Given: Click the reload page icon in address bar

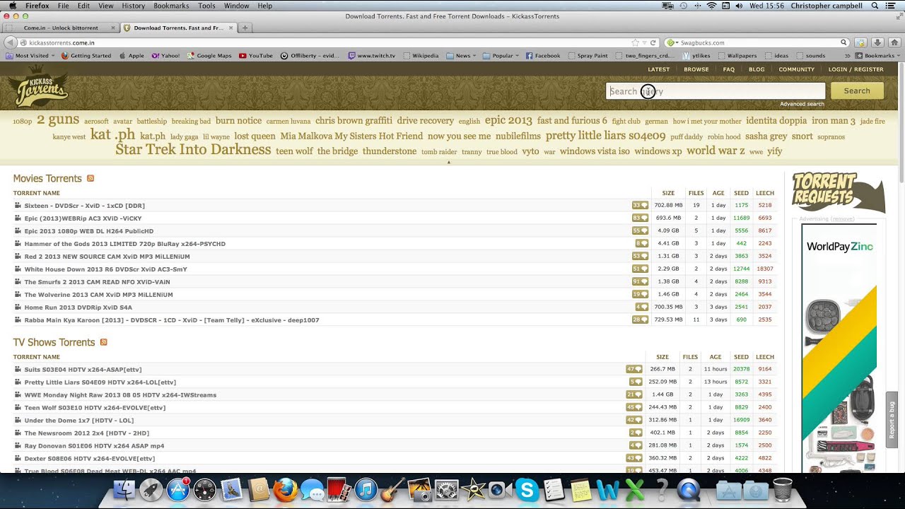Looking at the screenshot, I should [653, 42].
